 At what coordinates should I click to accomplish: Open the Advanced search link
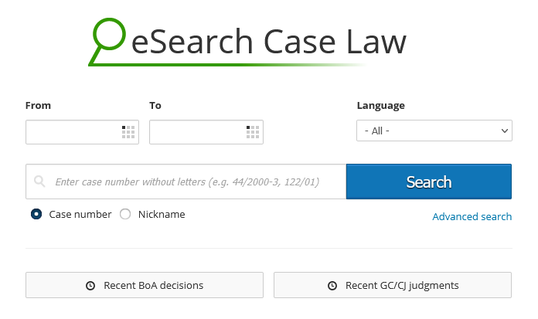pyautogui.click(x=472, y=217)
